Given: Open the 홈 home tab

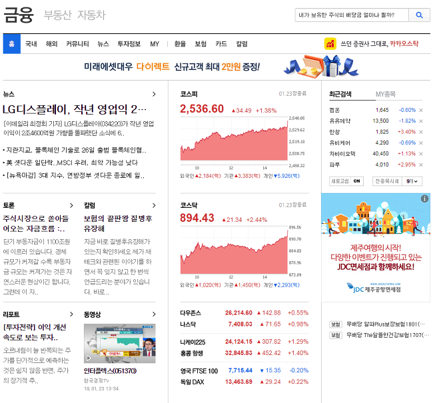Looking at the screenshot, I should click(x=11, y=44).
